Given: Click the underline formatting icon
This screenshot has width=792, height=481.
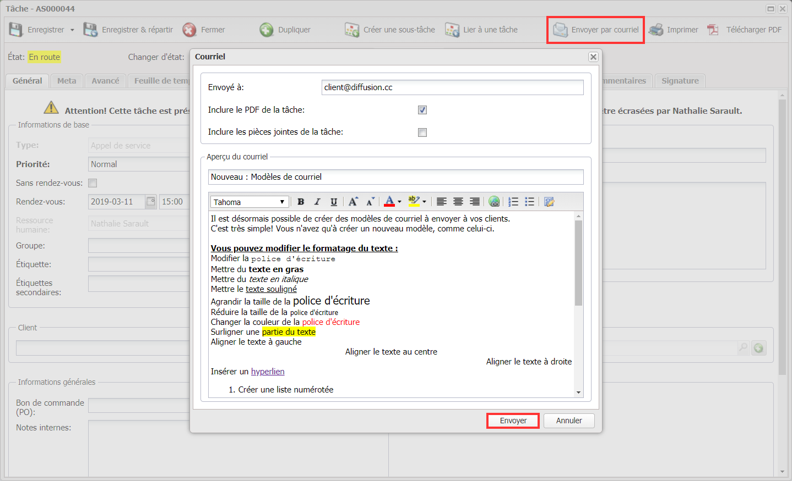Looking at the screenshot, I should 334,202.
